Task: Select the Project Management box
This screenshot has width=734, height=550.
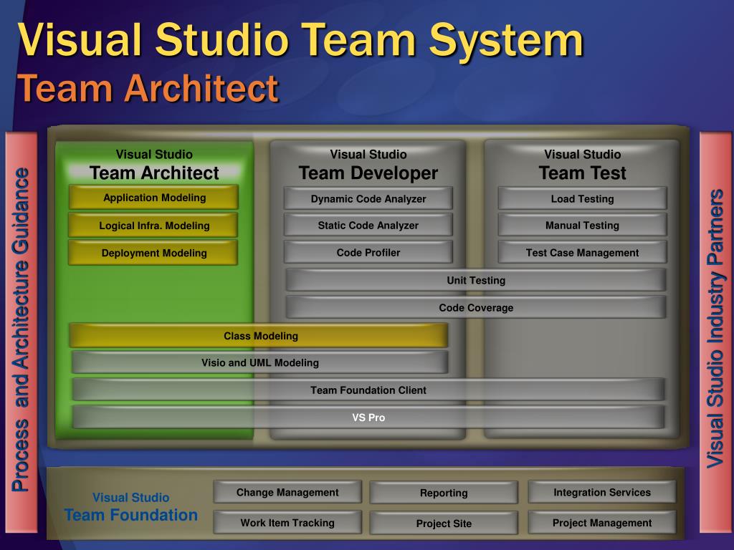Action: point(602,522)
